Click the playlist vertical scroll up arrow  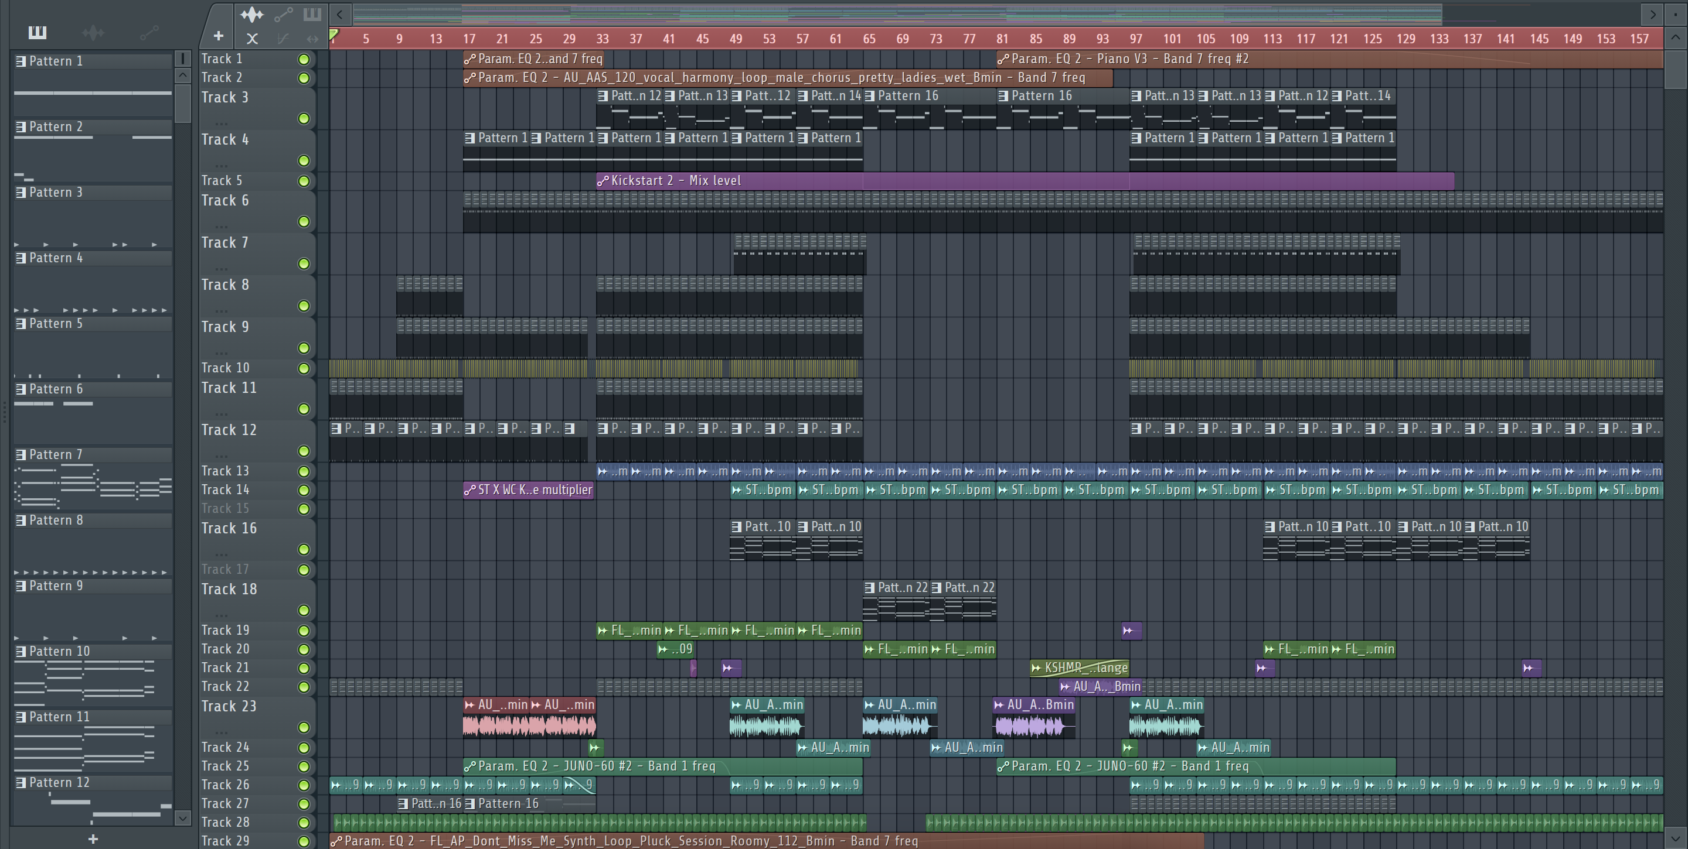pyautogui.click(x=1675, y=37)
